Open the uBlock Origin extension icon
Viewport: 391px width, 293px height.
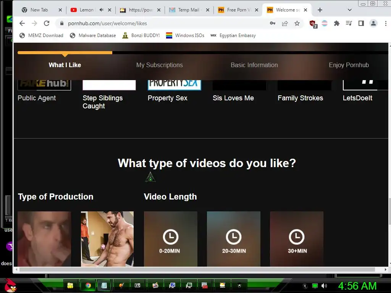(x=313, y=24)
